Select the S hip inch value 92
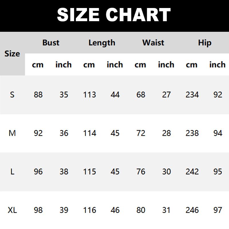229x229 pixels. coord(218,95)
